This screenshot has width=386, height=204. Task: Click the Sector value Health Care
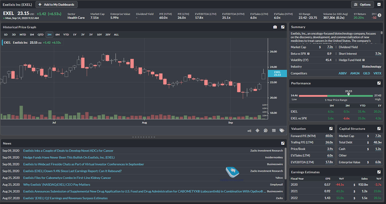[x=76, y=18]
